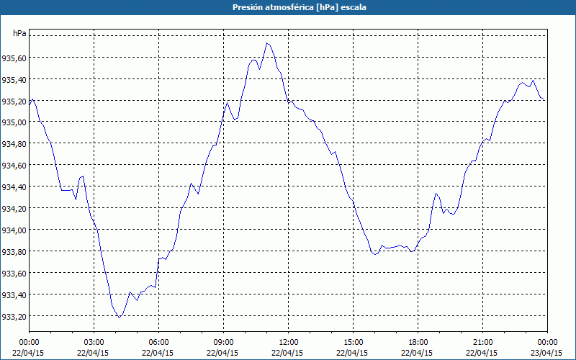576x360 pixels.
Task: Click the 15:00 time axis label
Action: pyautogui.click(x=353, y=343)
